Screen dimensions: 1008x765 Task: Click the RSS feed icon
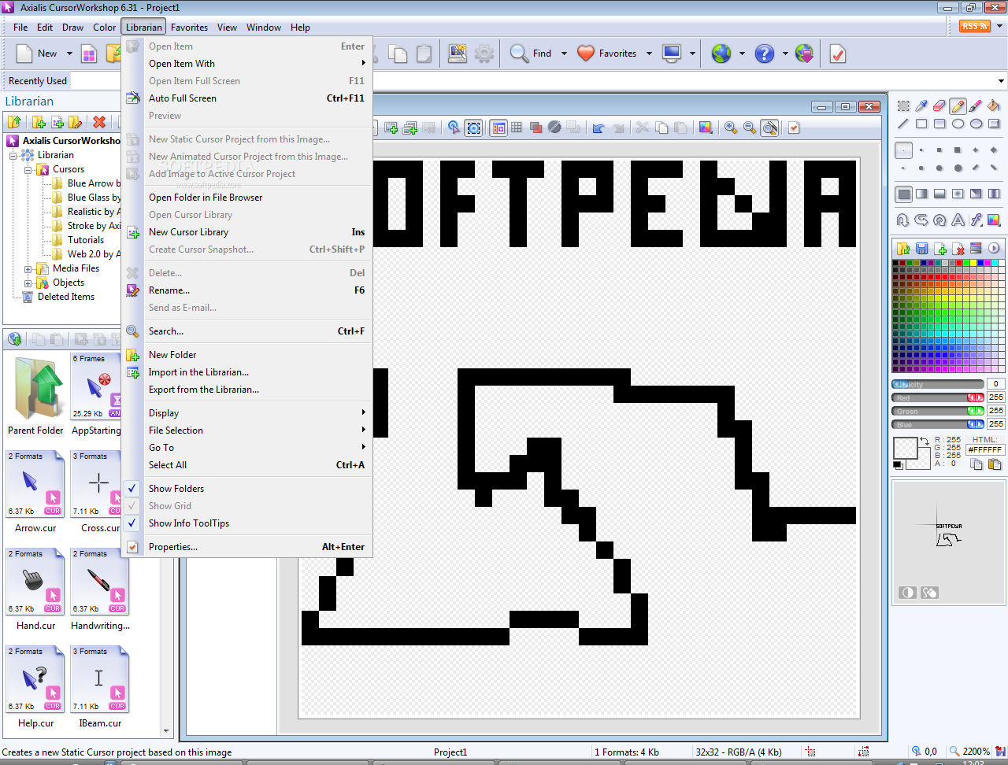pyautogui.click(x=974, y=26)
